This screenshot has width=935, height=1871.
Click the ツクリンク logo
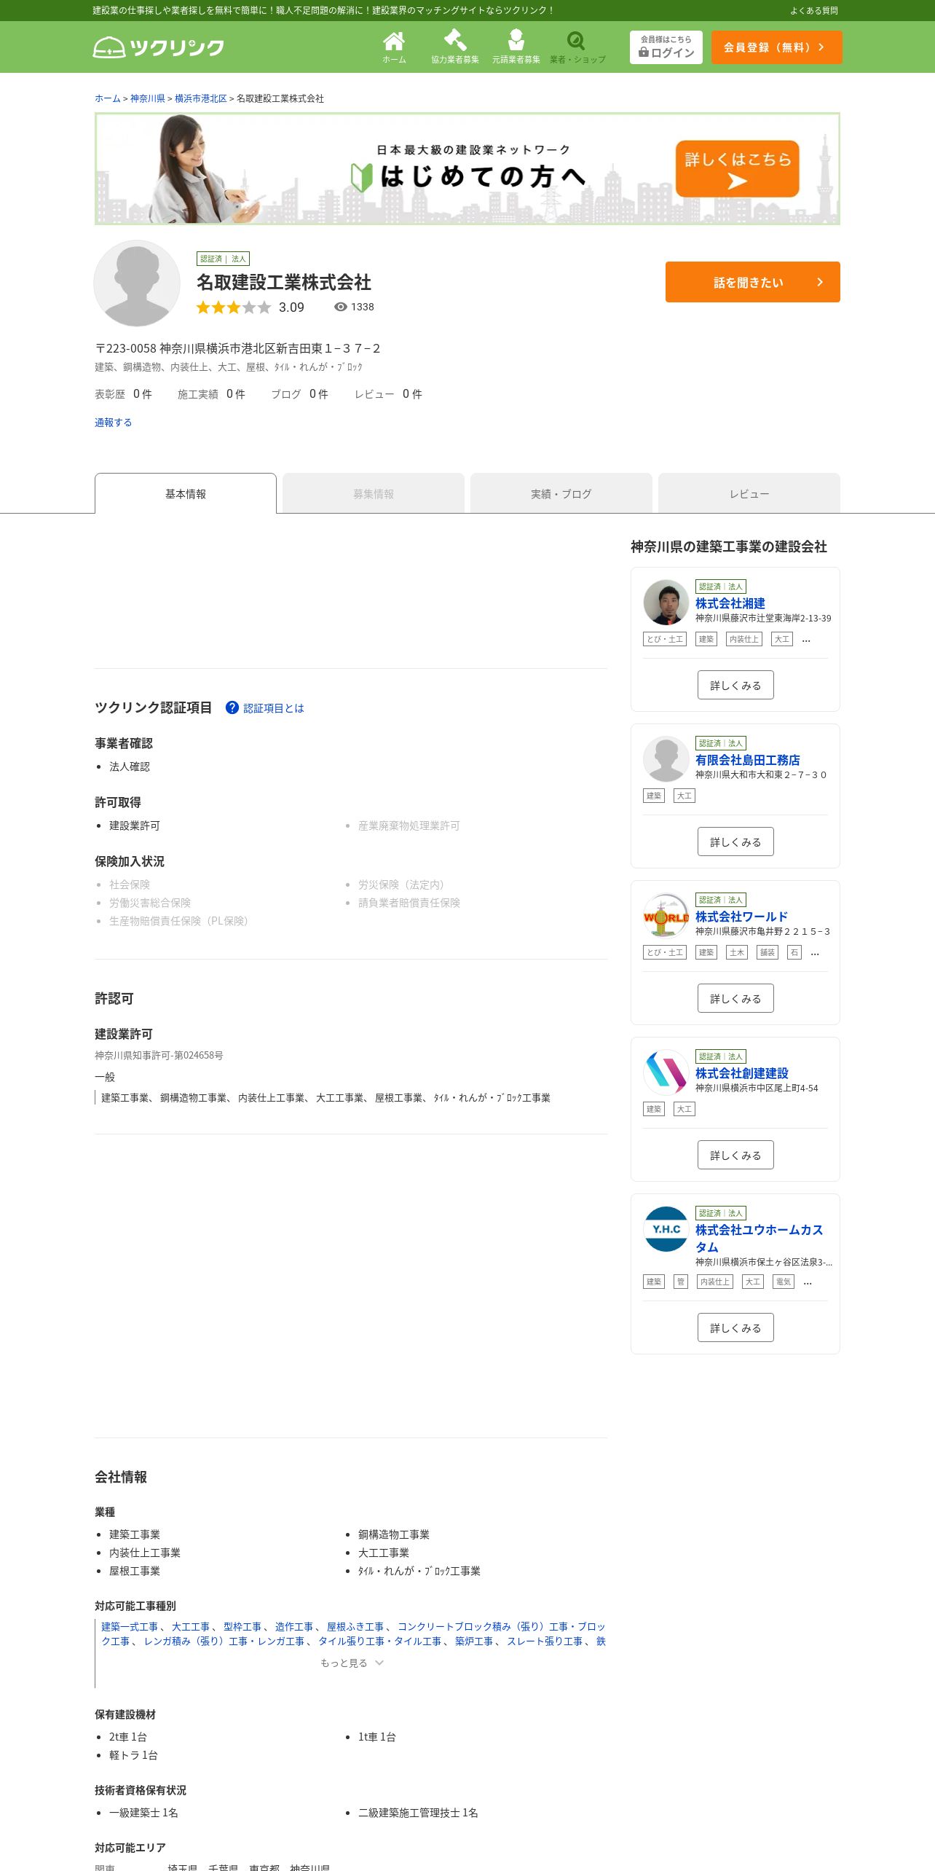click(x=159, y=47)
